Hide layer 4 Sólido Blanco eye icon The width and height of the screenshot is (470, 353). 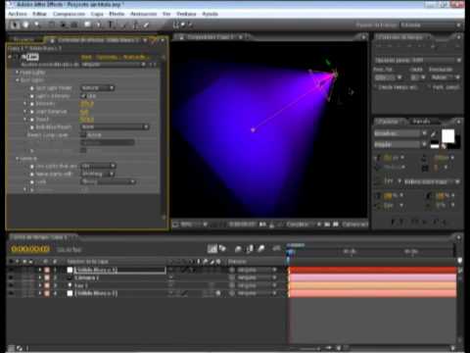tap(11, 293)
